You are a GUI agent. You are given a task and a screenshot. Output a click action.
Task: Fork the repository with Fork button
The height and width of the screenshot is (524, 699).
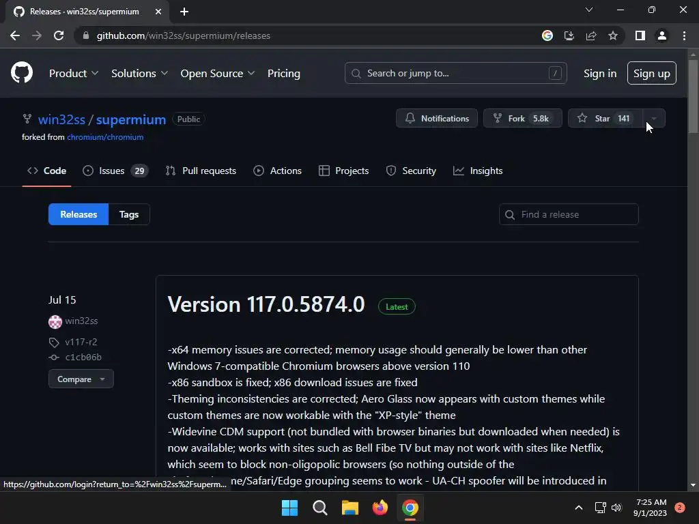522,118
